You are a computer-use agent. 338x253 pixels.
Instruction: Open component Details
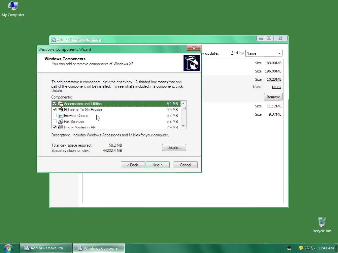point(174,148)
